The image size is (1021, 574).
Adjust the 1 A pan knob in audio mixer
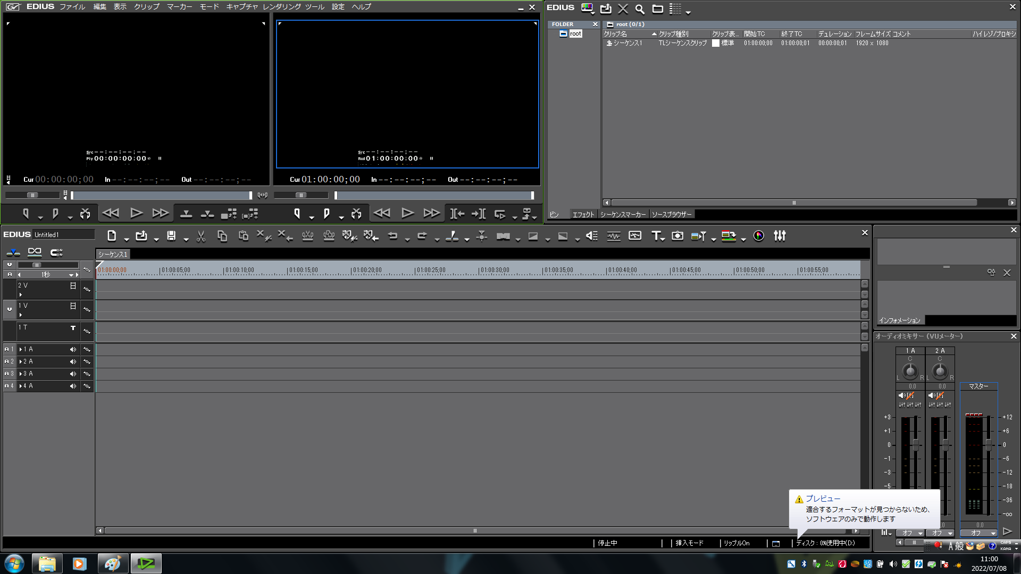tap(910, 371)
